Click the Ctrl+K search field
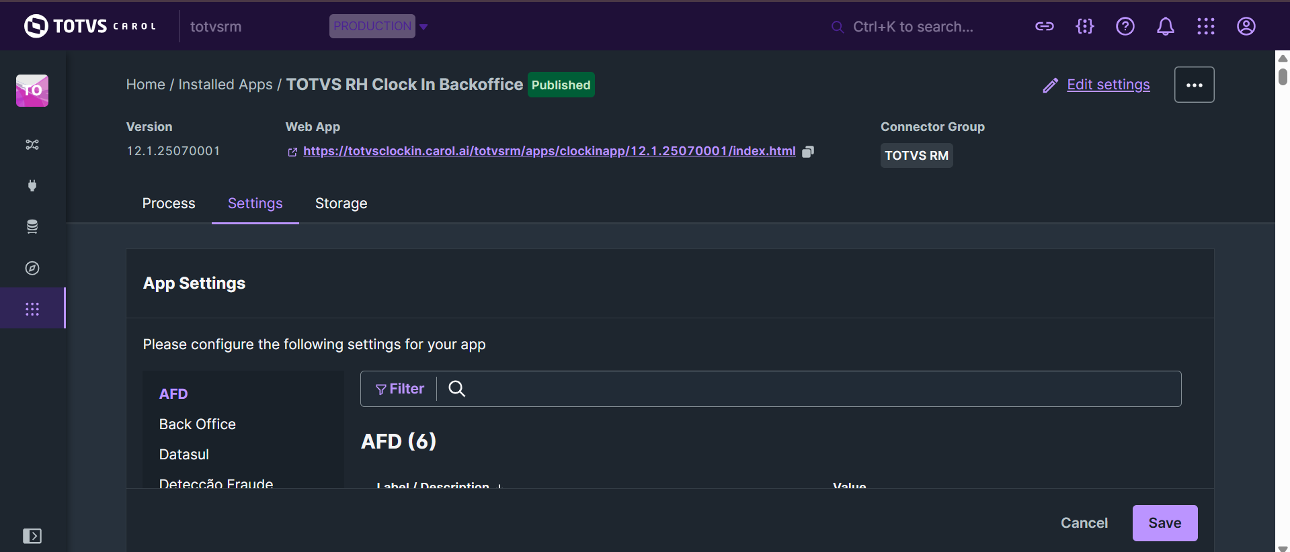 pyautogui.click(x=912, y=27)
